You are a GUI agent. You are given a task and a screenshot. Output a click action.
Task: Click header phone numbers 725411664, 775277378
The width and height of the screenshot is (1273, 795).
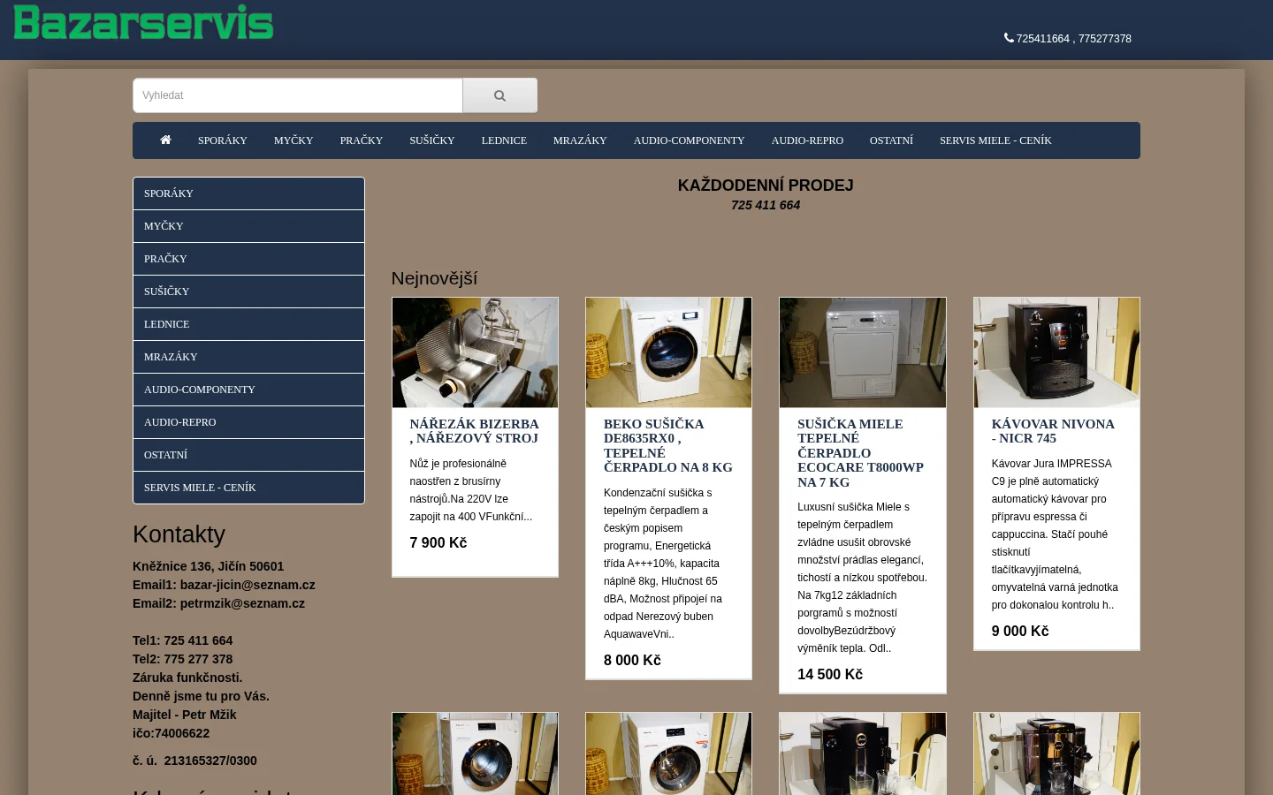pyautogui.click(x=1073, y=39)
